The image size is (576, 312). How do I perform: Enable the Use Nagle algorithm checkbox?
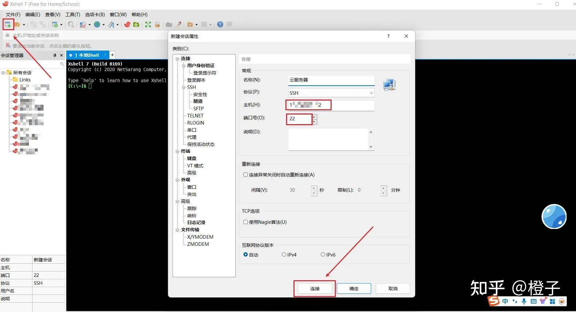point(245,222)
